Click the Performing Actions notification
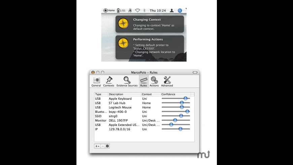293x165 pixels. pyautogui.click(x=150, y=47)
